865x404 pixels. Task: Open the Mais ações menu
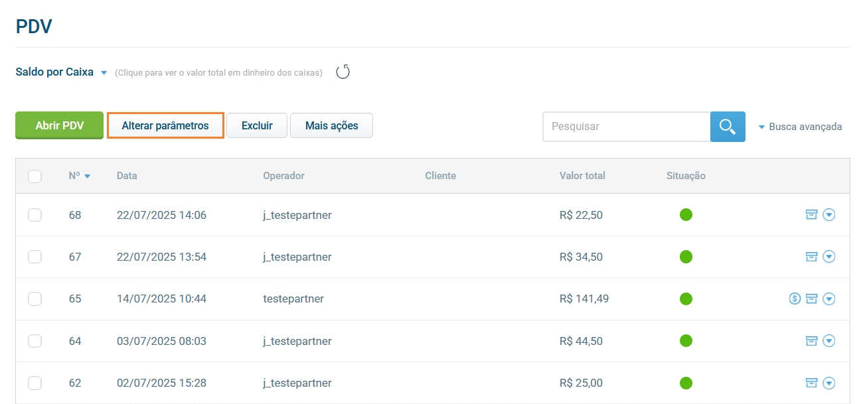(x=331, y=125)
